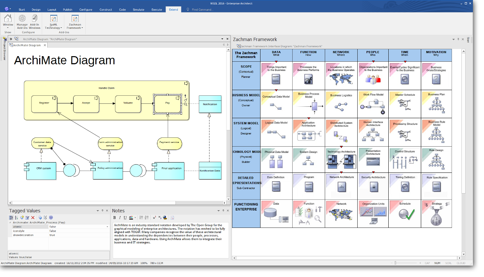Open Notes panel menu arrow
The width and height of the screenshot is (484, 277).
(x=219, y=211)
